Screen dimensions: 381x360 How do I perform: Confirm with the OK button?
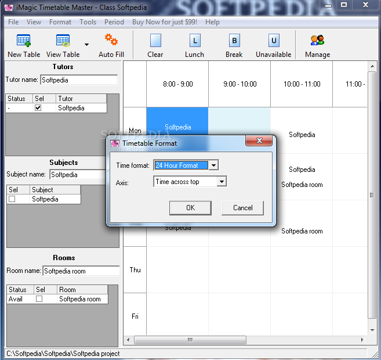[x=190, y=208]
